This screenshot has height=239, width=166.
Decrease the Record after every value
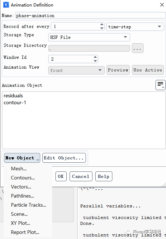(102, 28)
